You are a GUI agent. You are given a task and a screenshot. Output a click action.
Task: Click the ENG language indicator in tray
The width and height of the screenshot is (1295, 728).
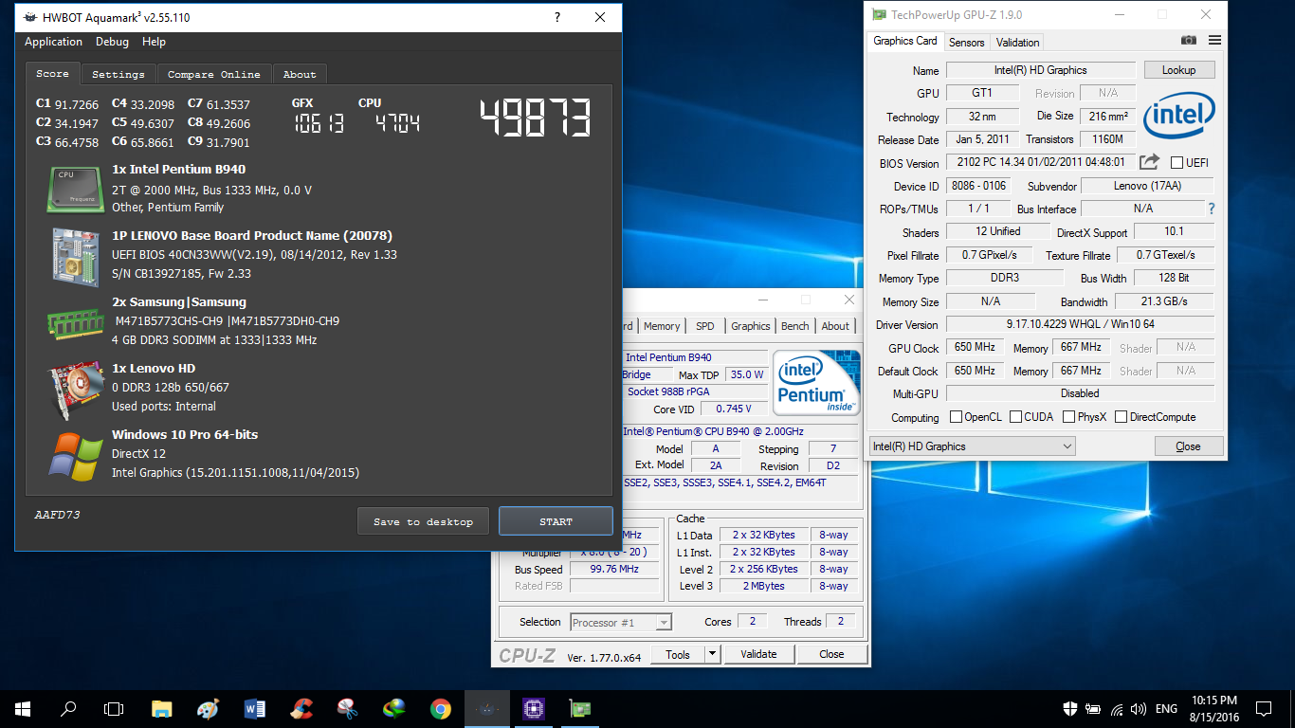(1167, 708)
